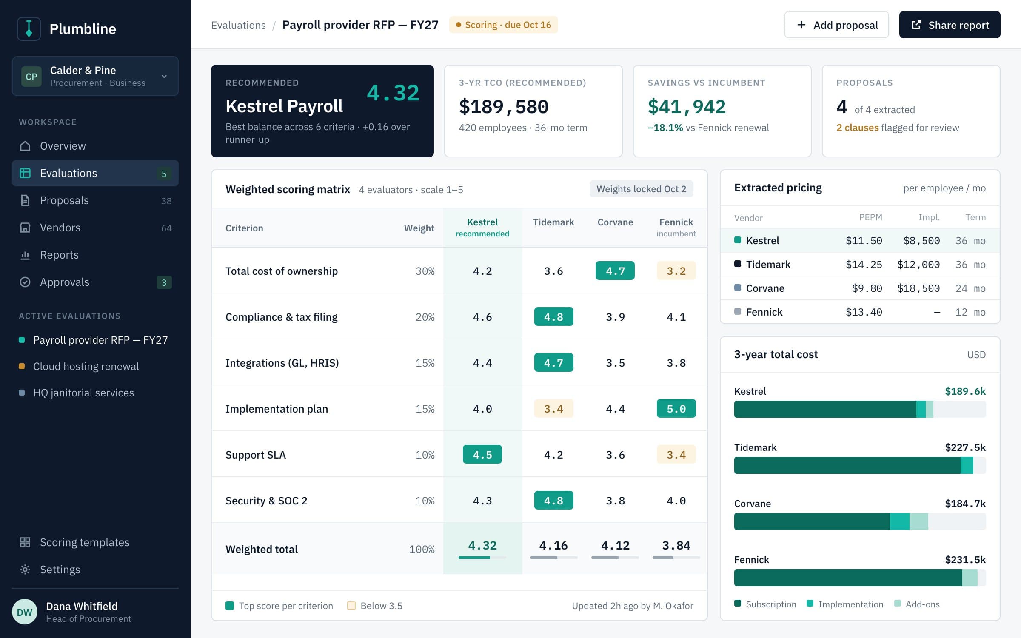The width and height of the screenshot is (1021, 638).
Task: Click the Scoring due Oct 16 status badge
Action: (x=503, y=25)
